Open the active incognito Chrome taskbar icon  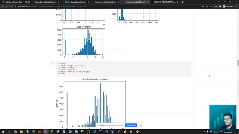46,131
